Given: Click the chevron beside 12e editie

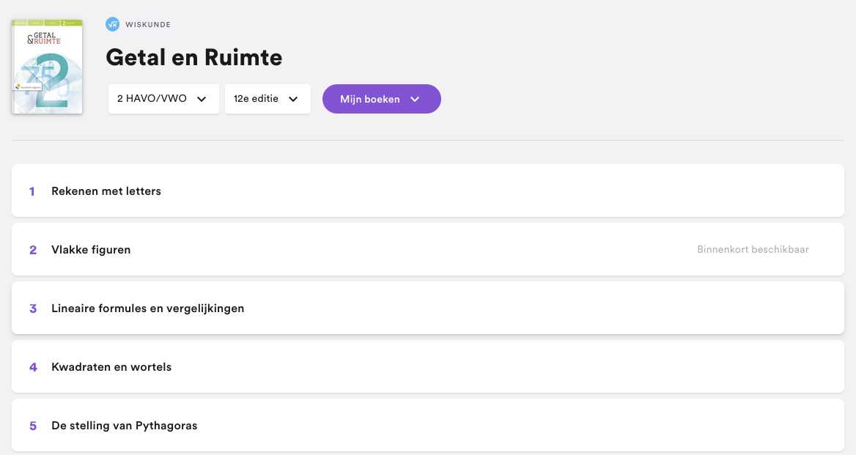Looking at the screenshot, I should (x=293, y=100).
